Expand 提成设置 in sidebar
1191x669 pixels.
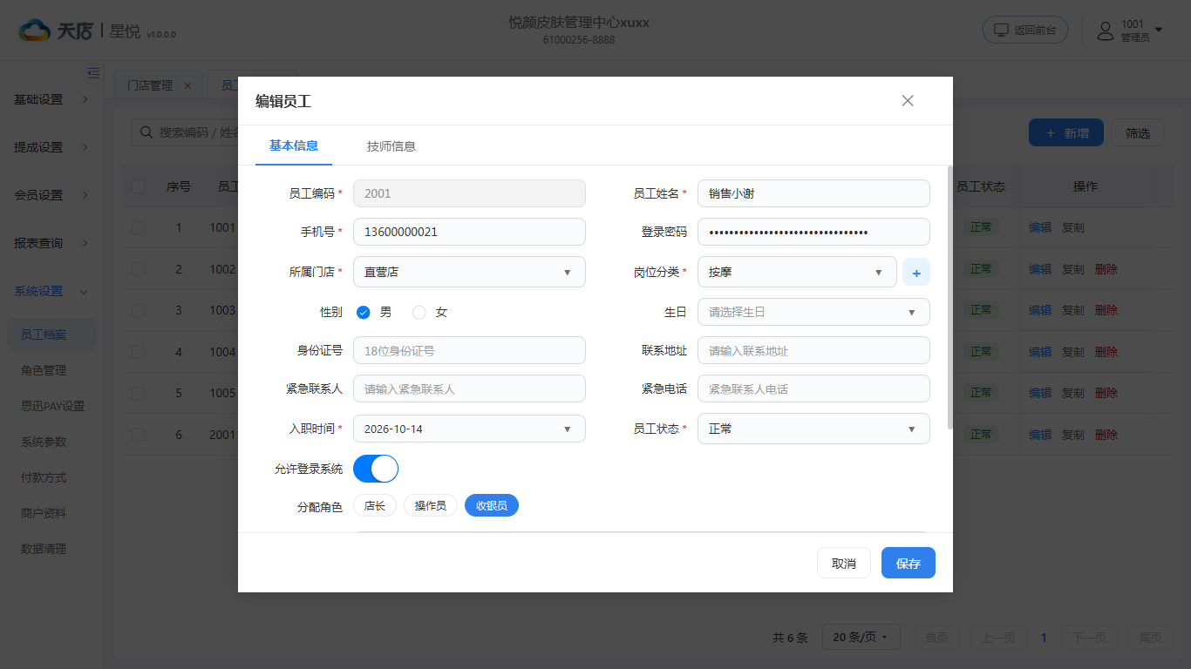[51, 147]
